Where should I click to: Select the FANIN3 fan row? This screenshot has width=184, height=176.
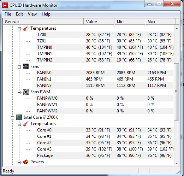[105, 86]
